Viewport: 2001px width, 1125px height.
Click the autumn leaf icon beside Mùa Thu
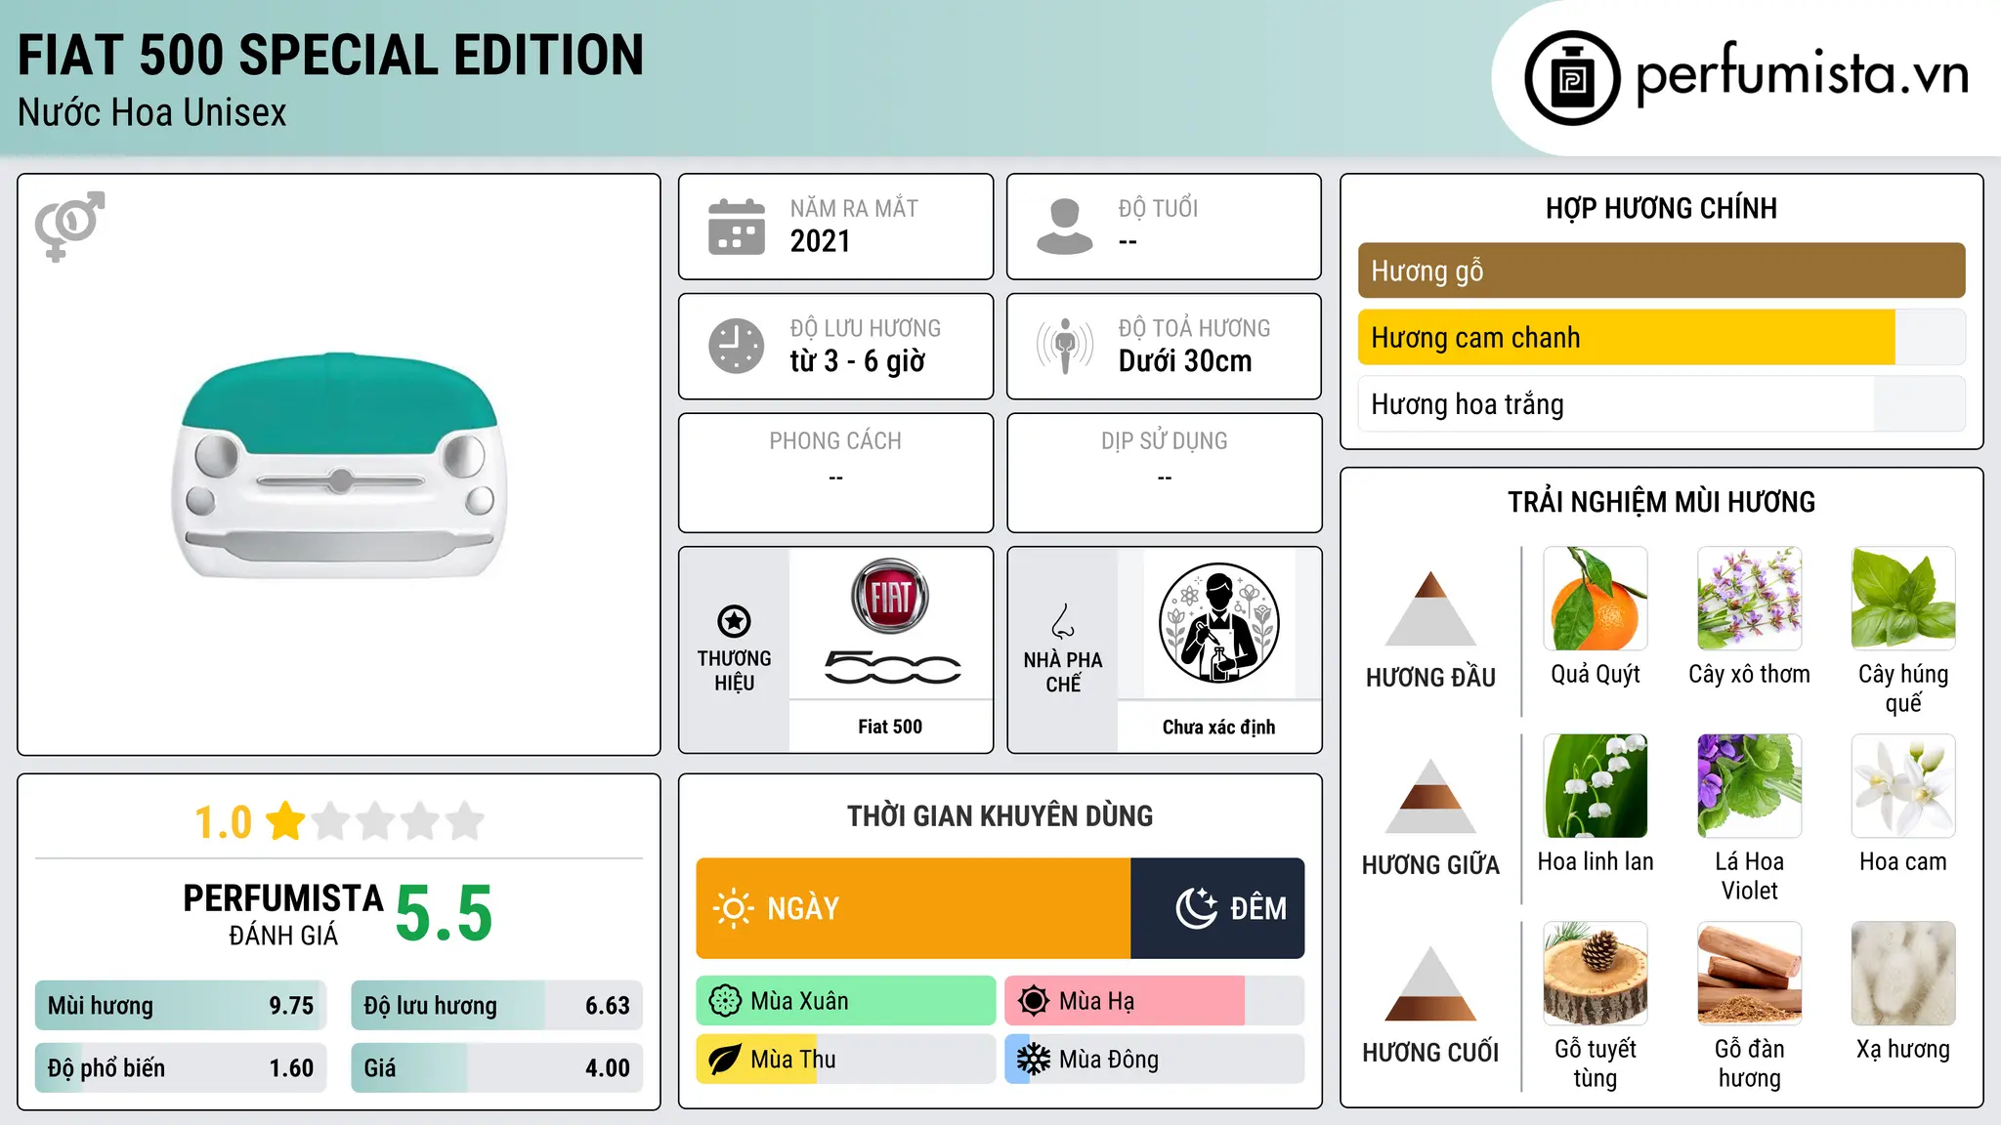point(725,1060)
